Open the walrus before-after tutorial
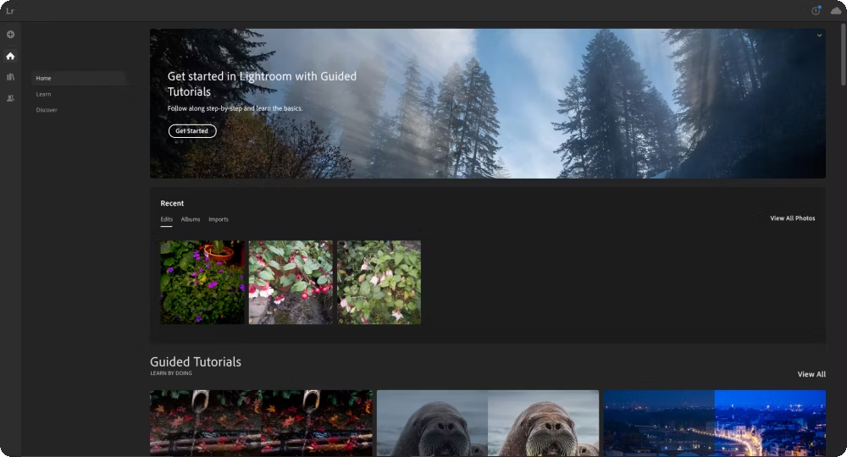This screenshot has height=457, width=847. 488,423
